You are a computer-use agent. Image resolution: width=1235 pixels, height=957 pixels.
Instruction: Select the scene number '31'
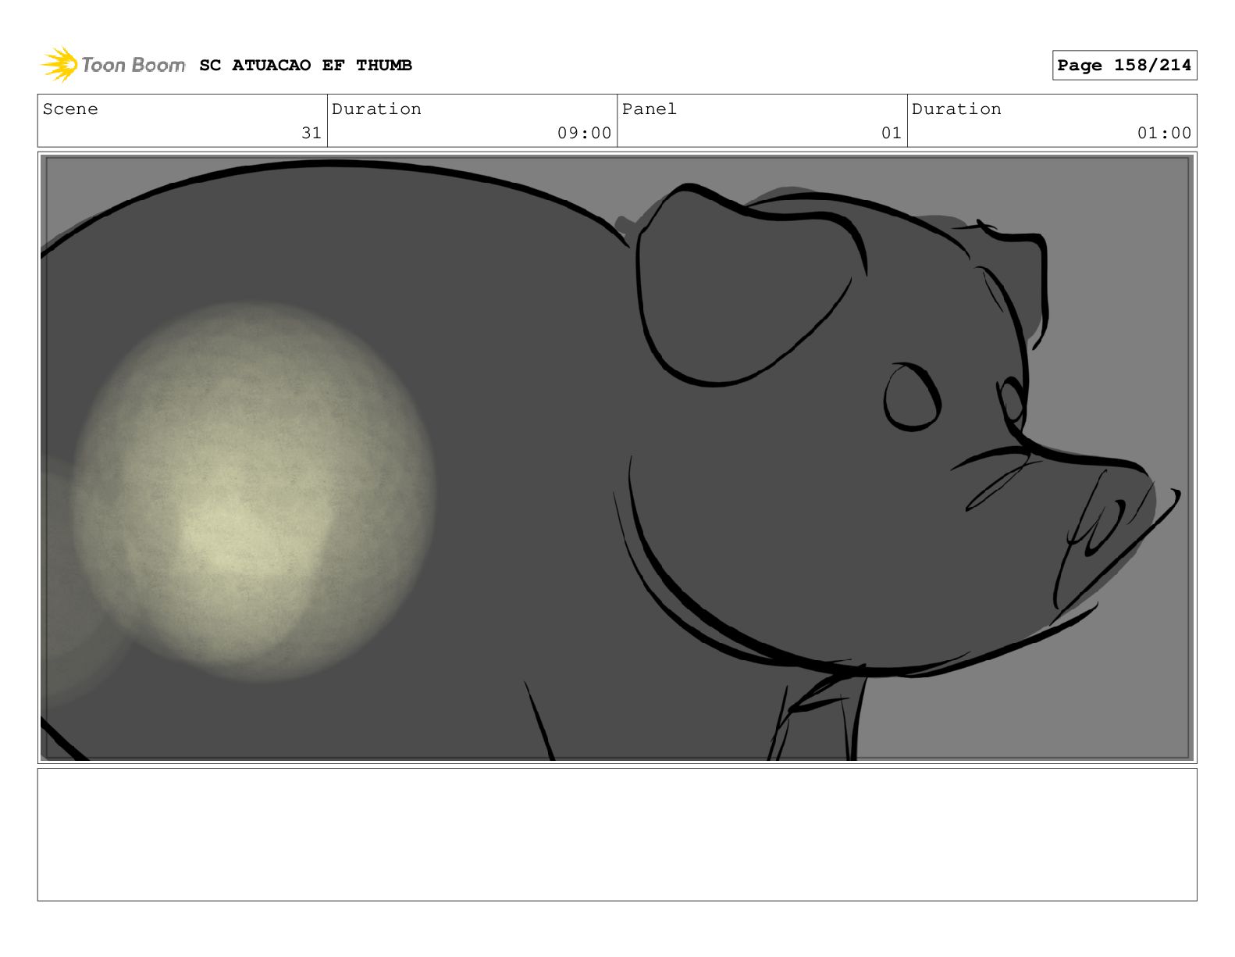click(311, 134)
